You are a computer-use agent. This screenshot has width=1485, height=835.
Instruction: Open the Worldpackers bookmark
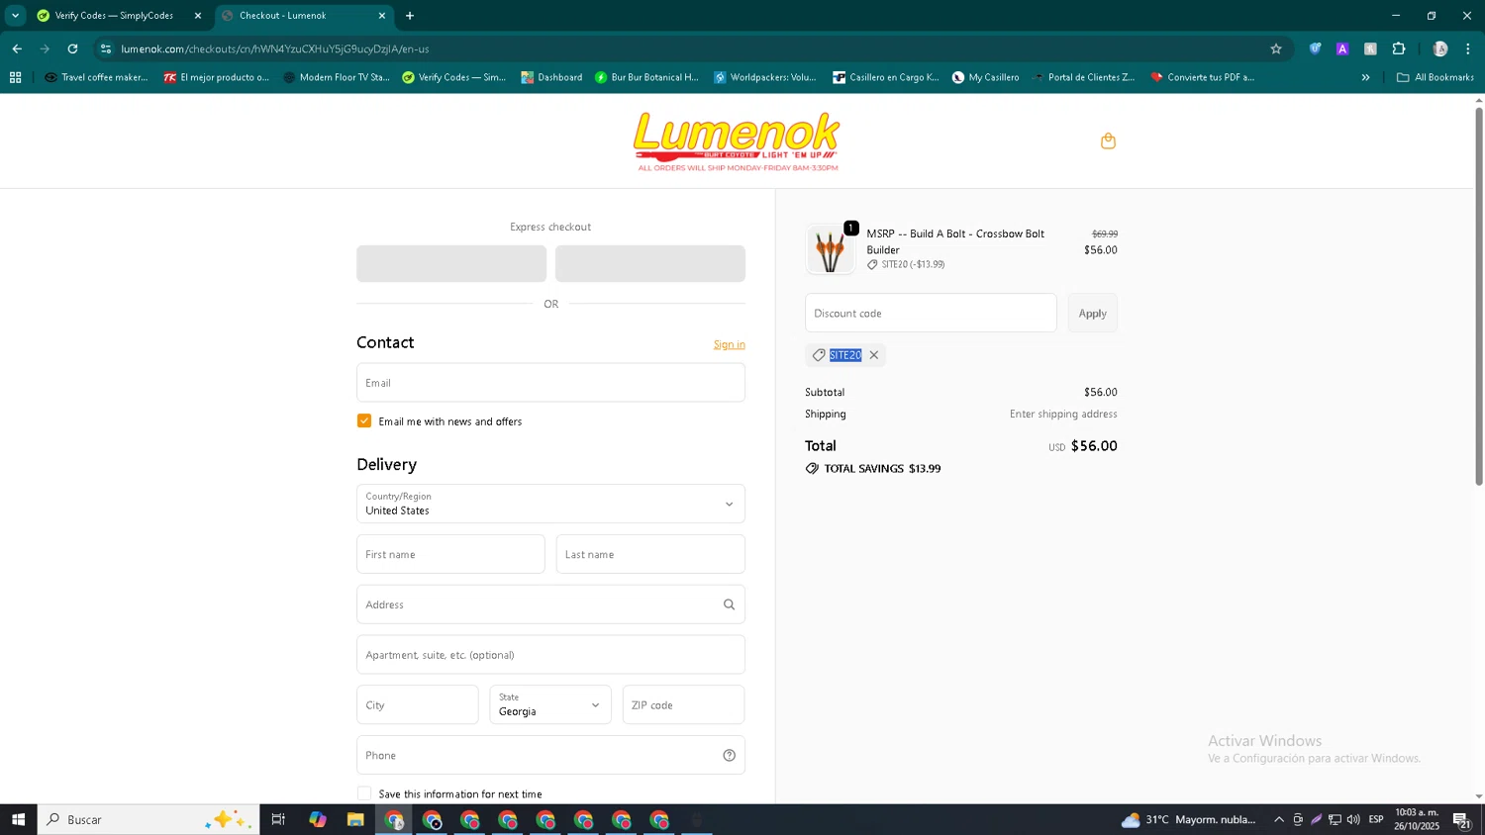tap(765, 77)
